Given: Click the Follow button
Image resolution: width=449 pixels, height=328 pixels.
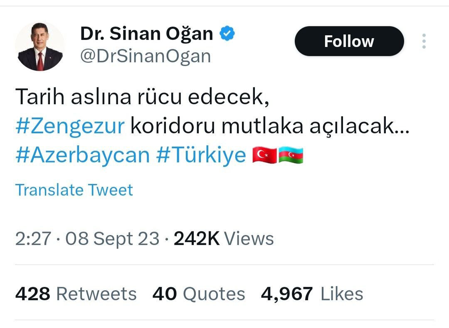Looking at the screenshot, I should pos(349,41).
